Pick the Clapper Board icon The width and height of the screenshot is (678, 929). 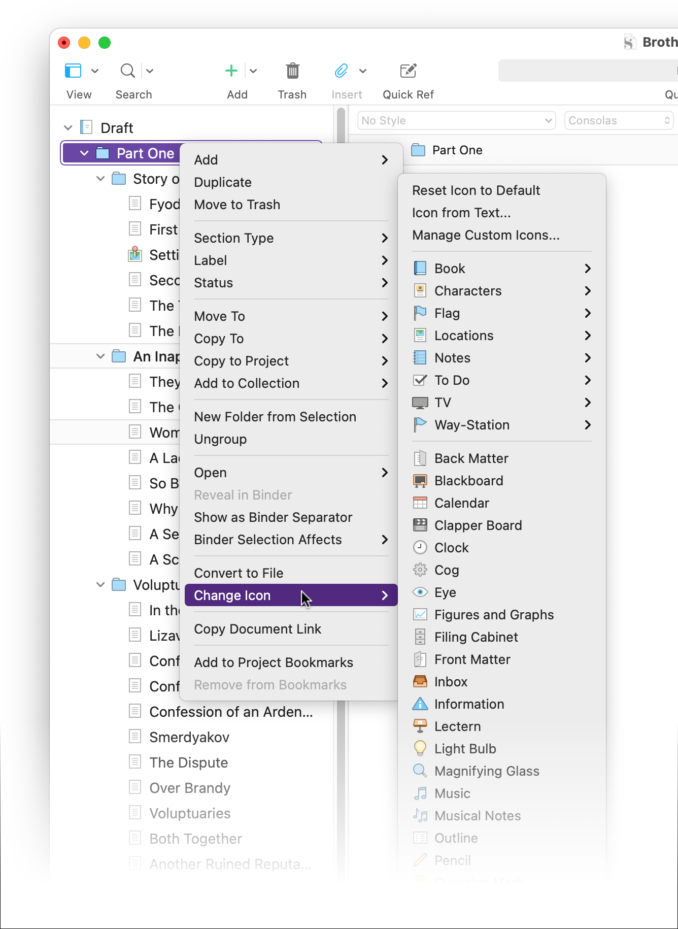coord(478,525)
